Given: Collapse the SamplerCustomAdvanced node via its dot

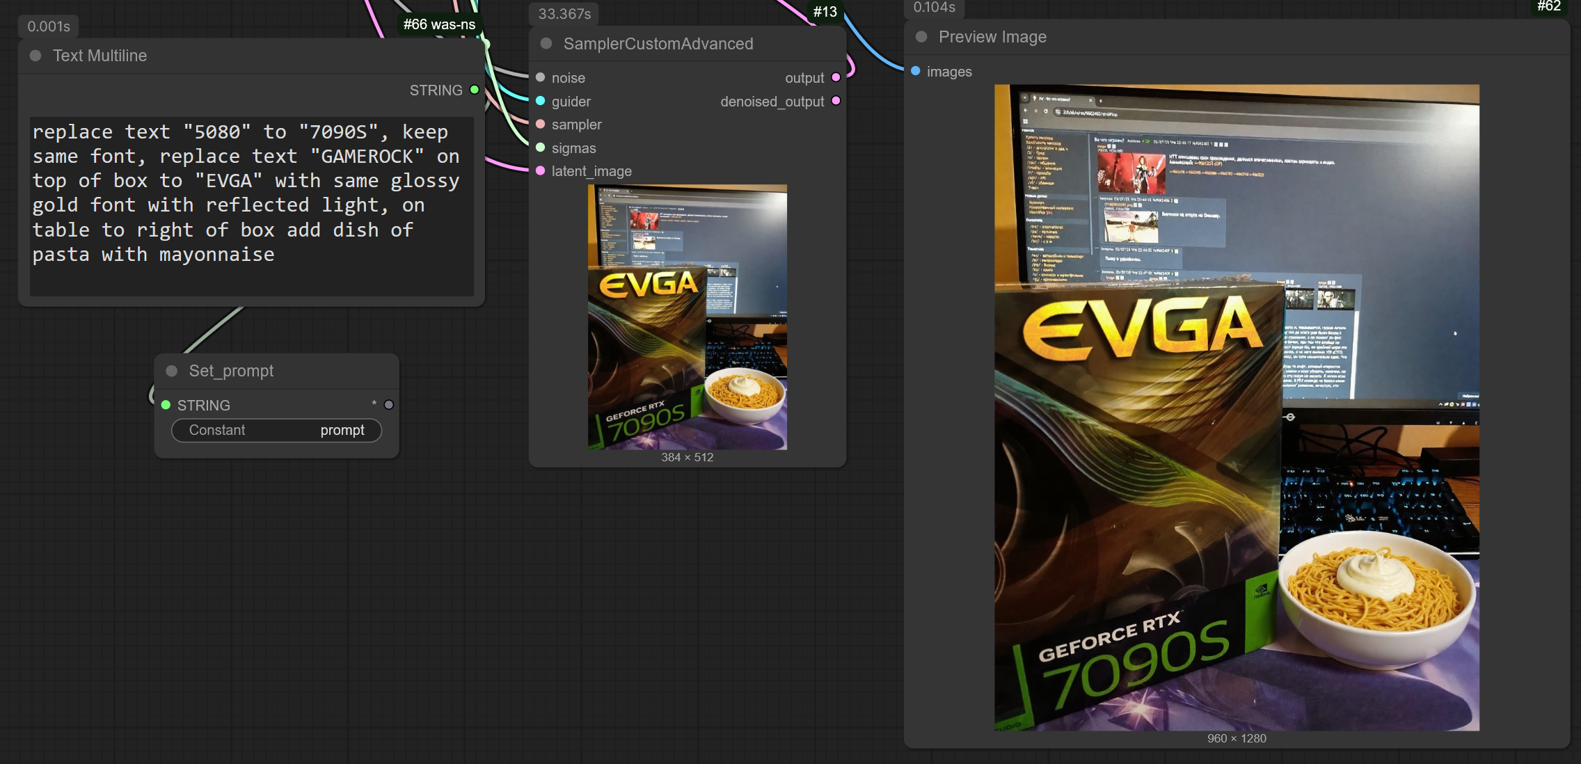Looking at the screenshot, I should 546,44.
